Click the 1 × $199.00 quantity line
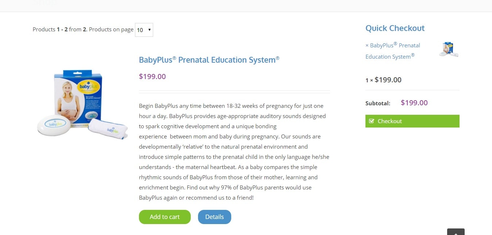 (383, 80)
